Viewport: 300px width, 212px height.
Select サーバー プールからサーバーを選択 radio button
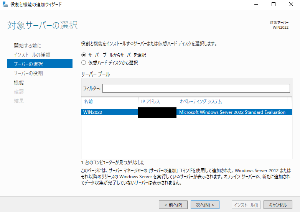(84, 55)
